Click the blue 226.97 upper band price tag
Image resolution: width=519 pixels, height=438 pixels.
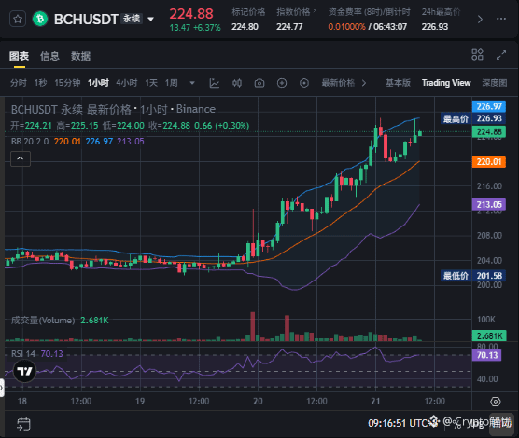tap(489, 106)
